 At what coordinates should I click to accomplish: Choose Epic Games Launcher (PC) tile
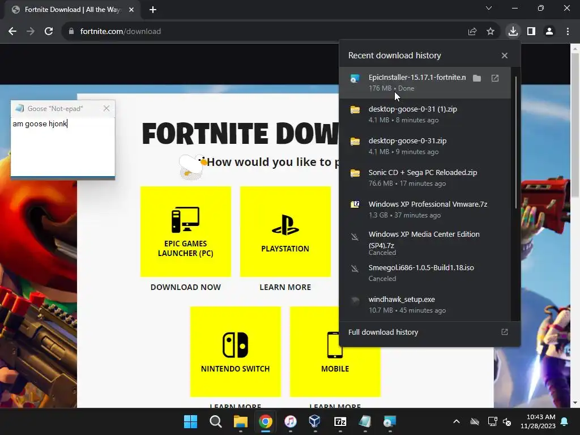[x=186, y=232]
